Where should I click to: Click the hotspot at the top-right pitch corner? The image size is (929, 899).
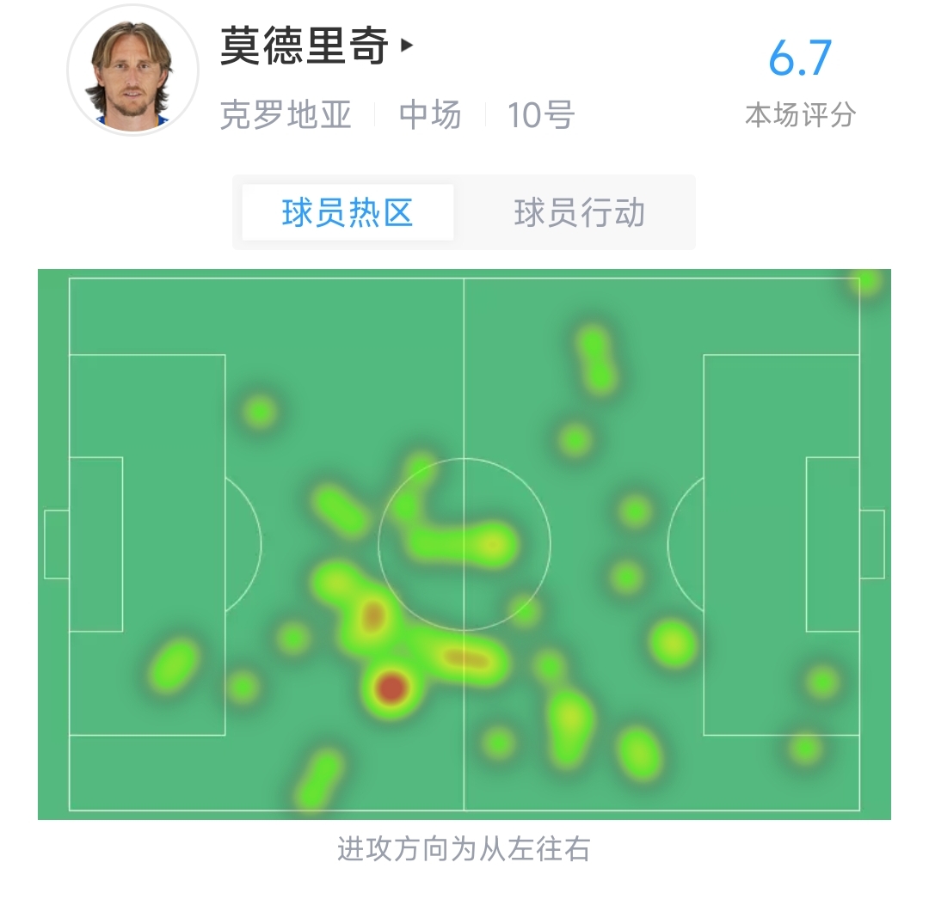click(x=866, y=282)
